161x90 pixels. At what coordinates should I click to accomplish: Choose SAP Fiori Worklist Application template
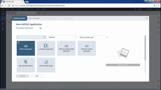pyautogui.click(x=87, y=48)
